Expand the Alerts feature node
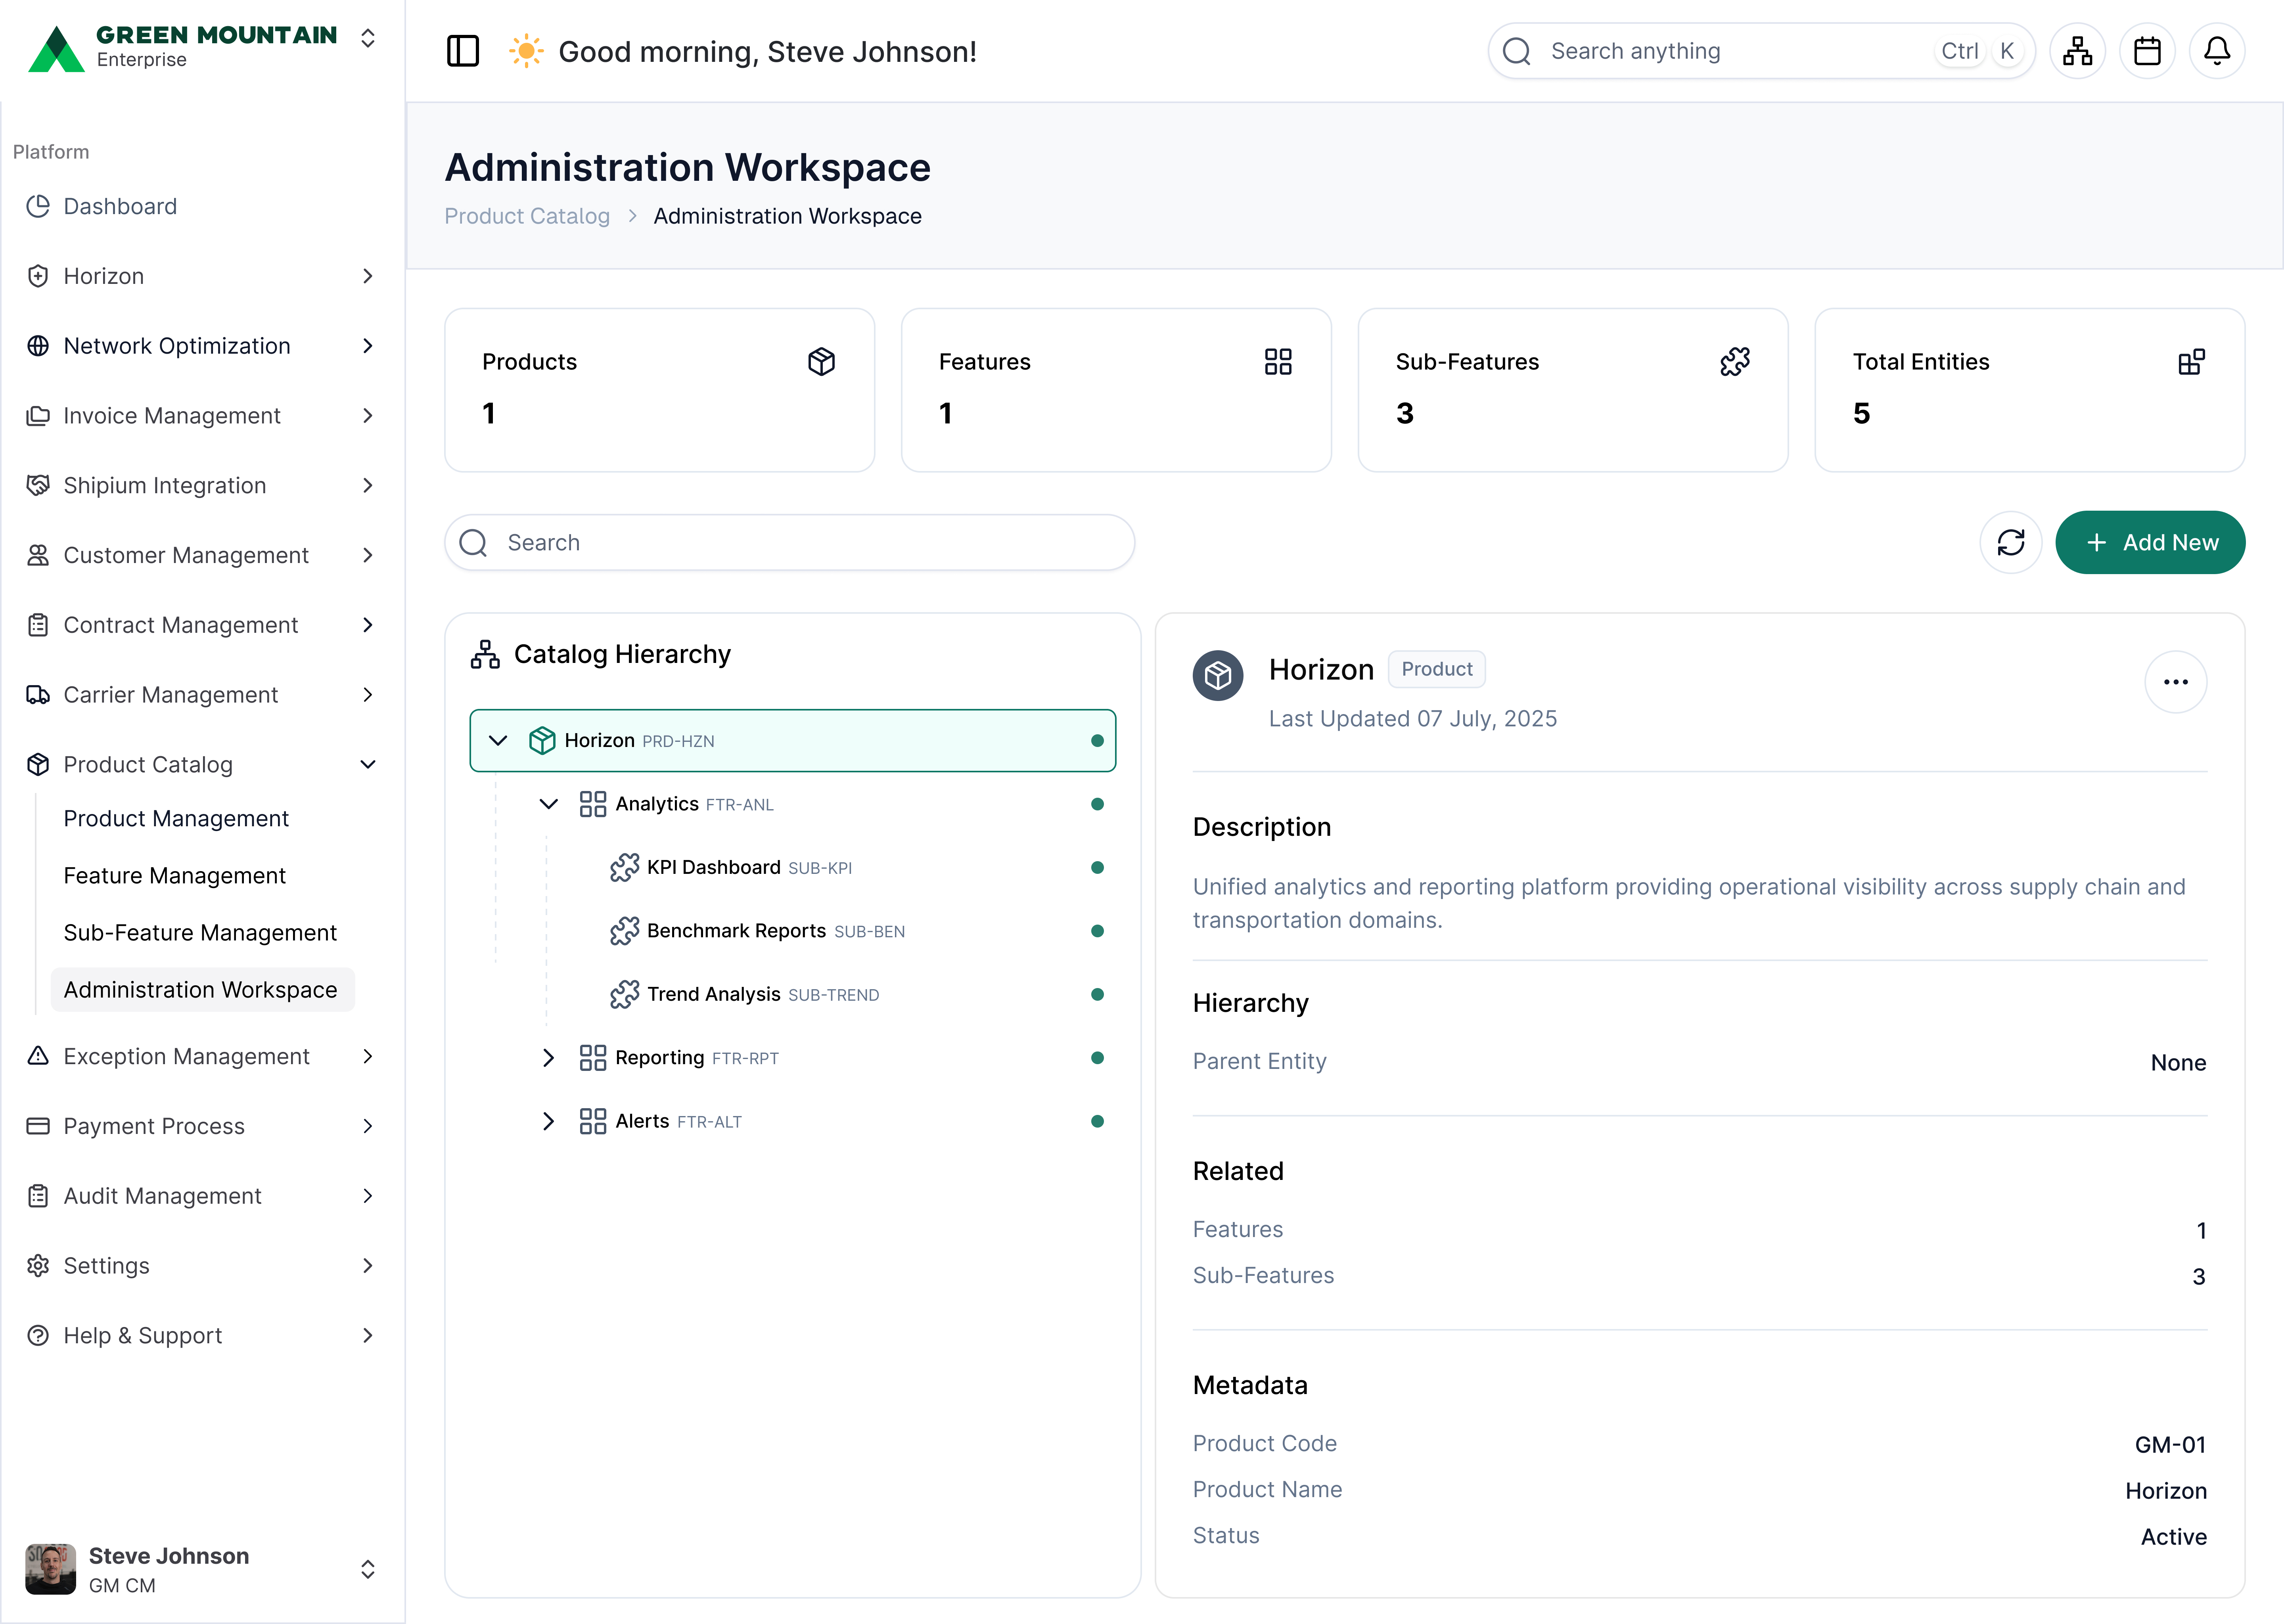The height and width of the screenshot is (1624, 2284). pyautogui.click(x=548, y=1121)
